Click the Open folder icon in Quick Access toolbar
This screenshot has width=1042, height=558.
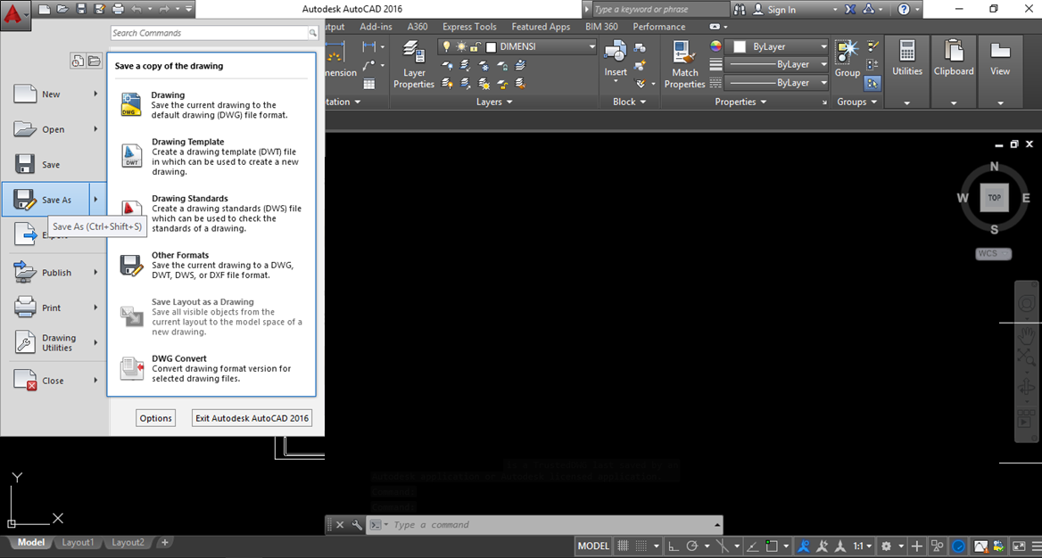(62, 9)
